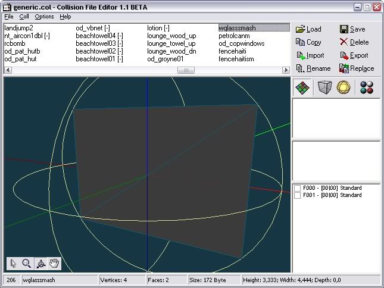This screenshot has height=288, width=384.
Task: Import a collision model
Action: tap(310, 55)
